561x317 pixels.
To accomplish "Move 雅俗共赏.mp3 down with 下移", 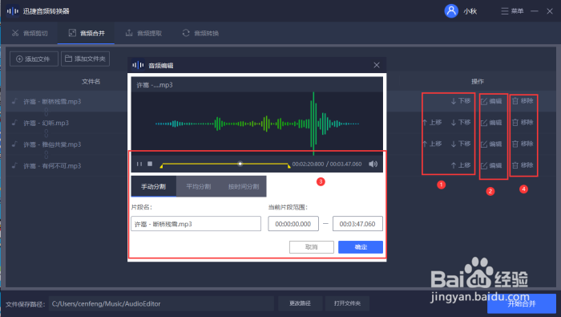I will (461, 144).
